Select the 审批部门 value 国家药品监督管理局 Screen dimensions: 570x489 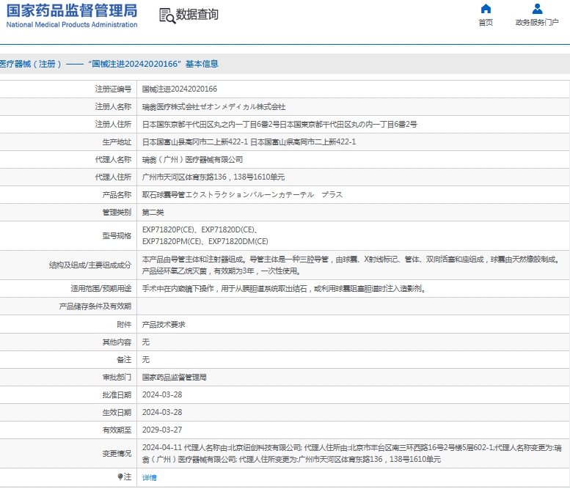click(174, 377)
